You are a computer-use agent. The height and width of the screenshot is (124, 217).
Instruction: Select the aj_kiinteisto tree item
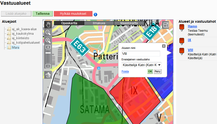point(20,38)
